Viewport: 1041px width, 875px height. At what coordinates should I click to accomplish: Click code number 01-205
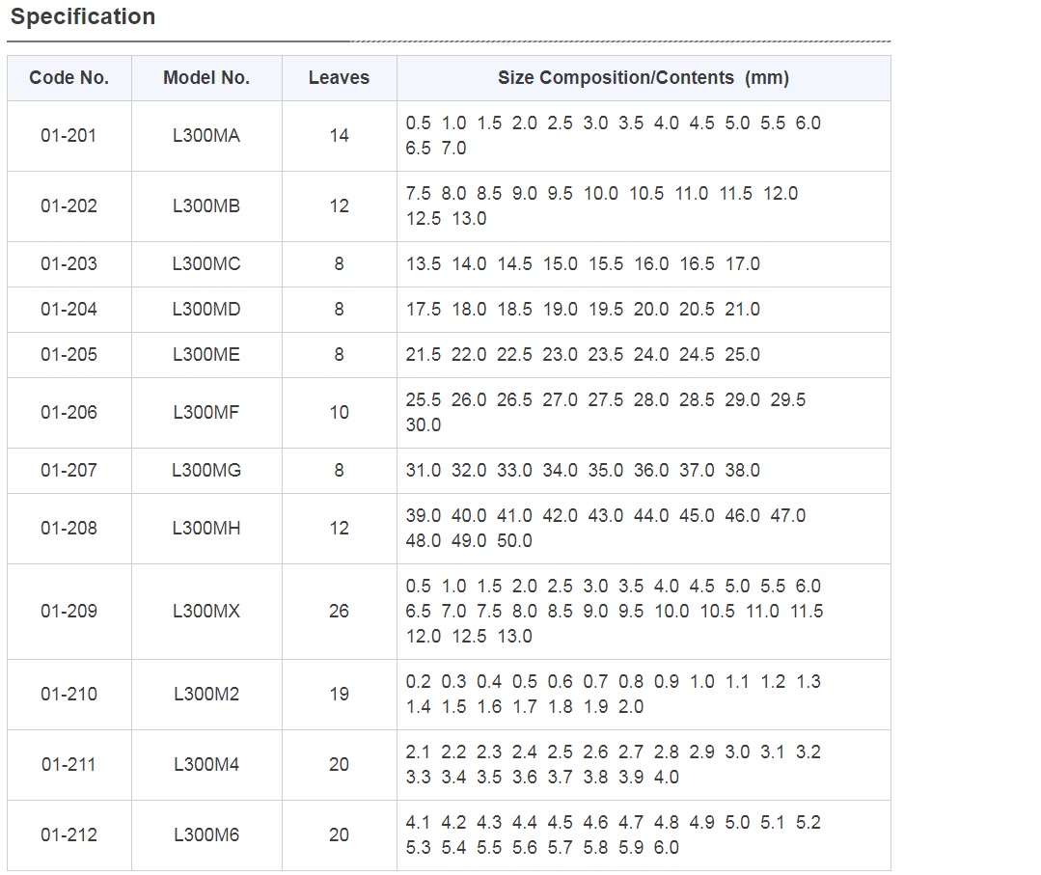(68, 355)
